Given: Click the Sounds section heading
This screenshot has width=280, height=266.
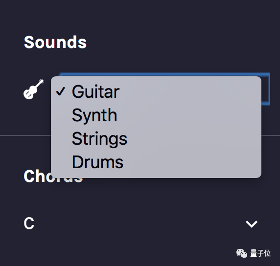Looking at the screenshot, I should (x=55, y=42).
